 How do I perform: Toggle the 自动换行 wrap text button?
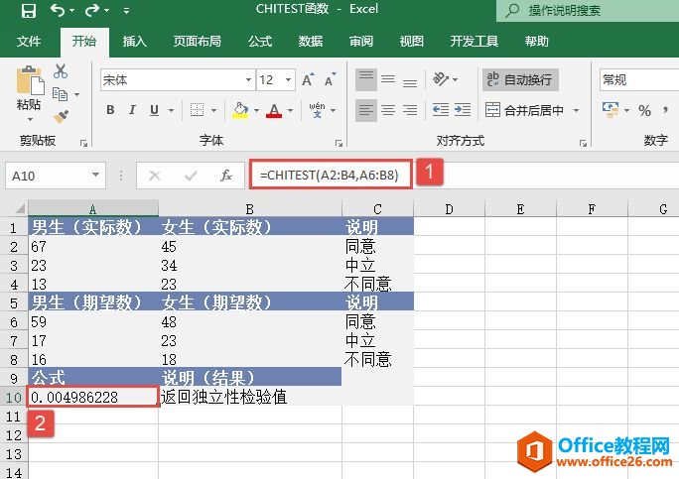click(519, 79)
